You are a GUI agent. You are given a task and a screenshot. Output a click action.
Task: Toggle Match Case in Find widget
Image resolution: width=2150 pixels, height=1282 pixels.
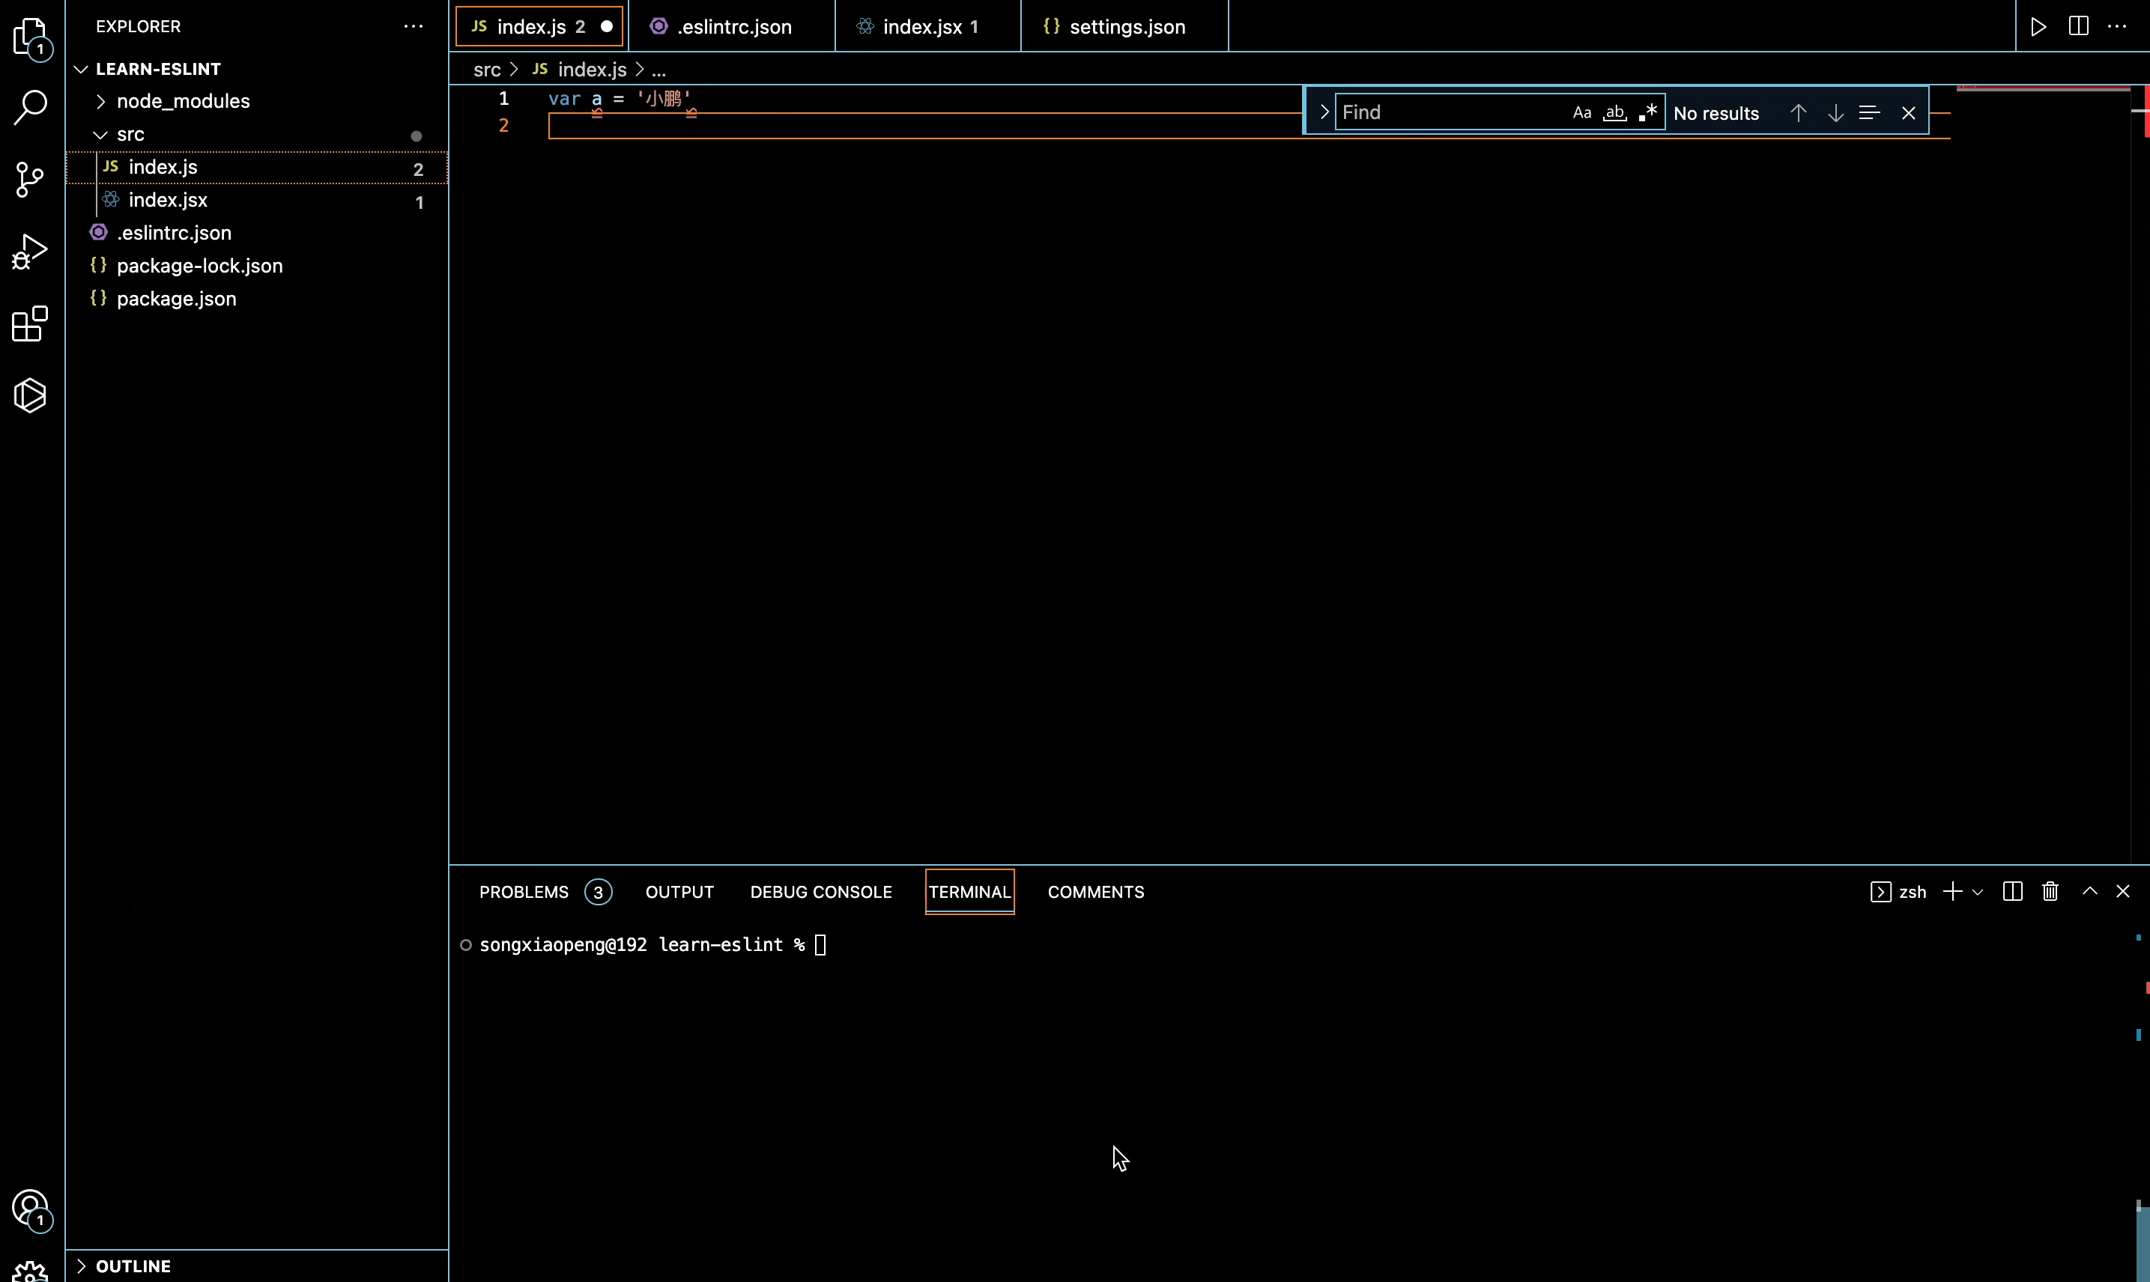(x=1581, y=112)
